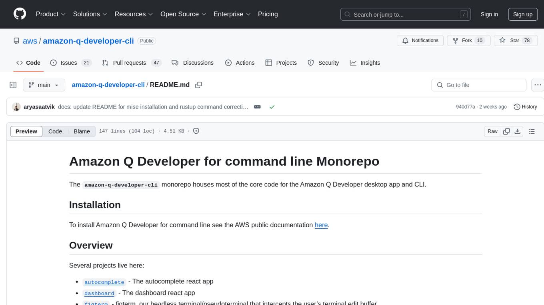Open the Actions tab
The height and width of the screenshot is (305, 544).
point(240,63)
